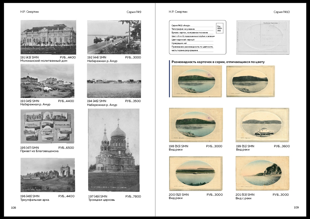Viewport: 310px width, 219px height.
Task: Click the heading 'Разновидность карточек в серии'
Action: point(218,62)
